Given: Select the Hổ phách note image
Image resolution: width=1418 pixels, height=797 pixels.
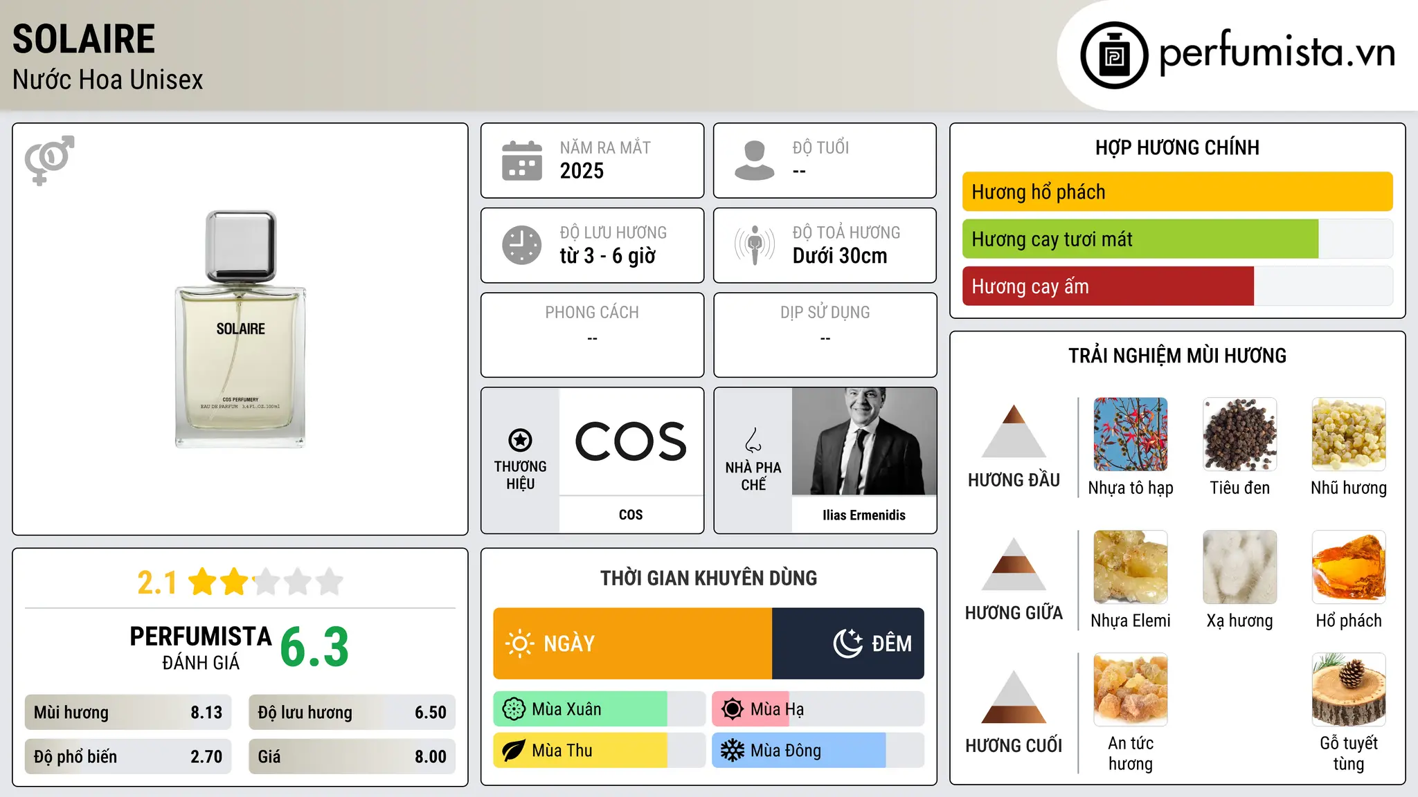Looking at the screenshot, I should (1349, 567).
